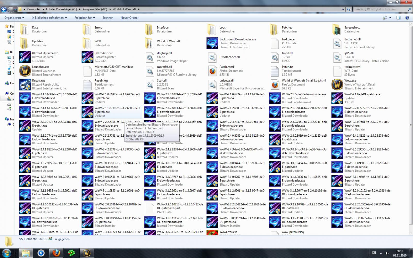Image resolution: width=413 pixels, height=258 pixels.
Task: Select the Wow.exe game icon
Action: (x=337, y=84)
